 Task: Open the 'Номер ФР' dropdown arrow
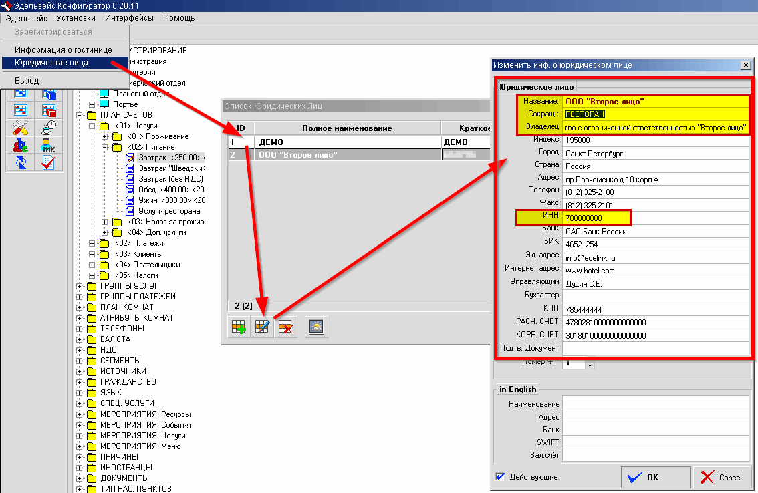[x=589, y=365]
